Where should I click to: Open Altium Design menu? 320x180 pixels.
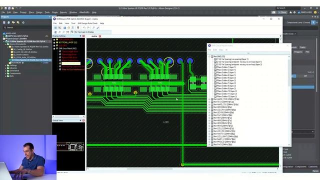click(x=39, y=12)
